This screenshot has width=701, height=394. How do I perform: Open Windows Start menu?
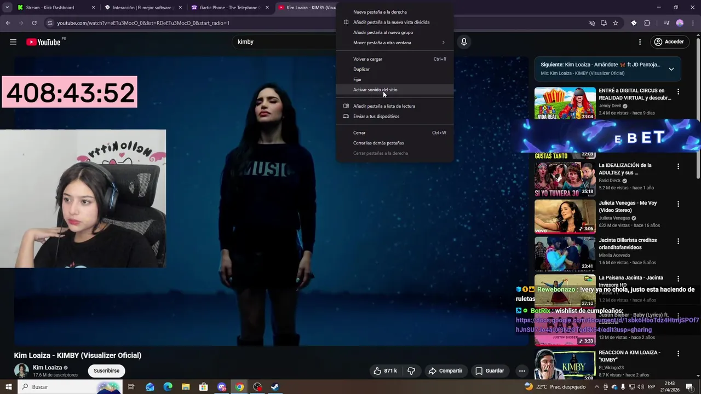point(9,387)
